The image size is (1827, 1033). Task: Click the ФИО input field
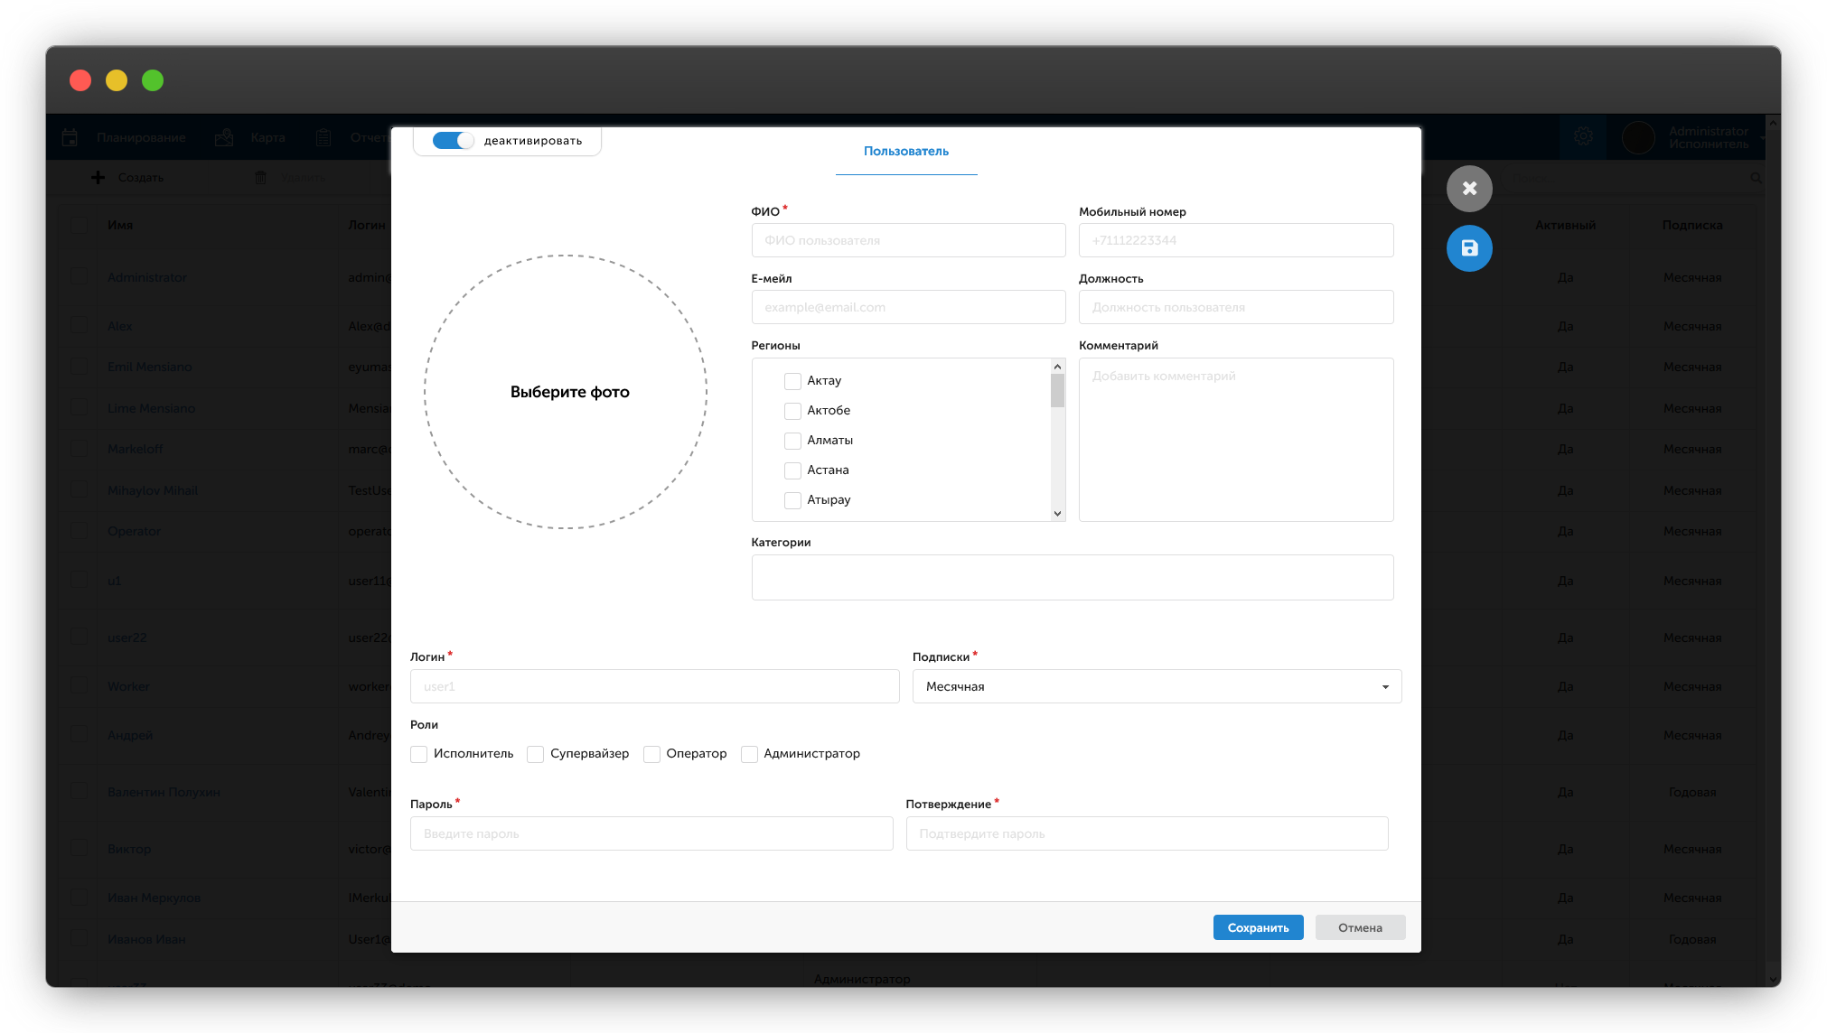pos(908,240)
